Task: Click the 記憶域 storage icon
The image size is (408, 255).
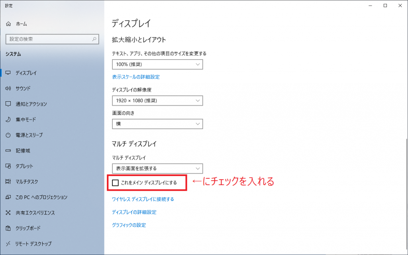Action: [8, 151]
